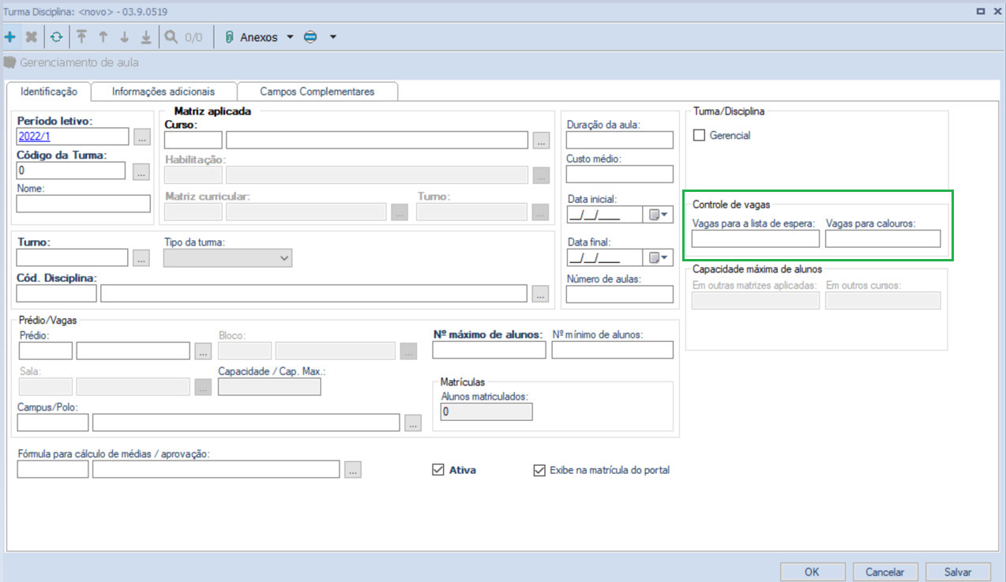Open Data inicial calendar dropdown

pos(659,214)
